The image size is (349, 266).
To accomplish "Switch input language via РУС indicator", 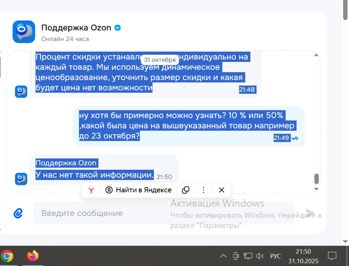I will (x=275, y=256).
